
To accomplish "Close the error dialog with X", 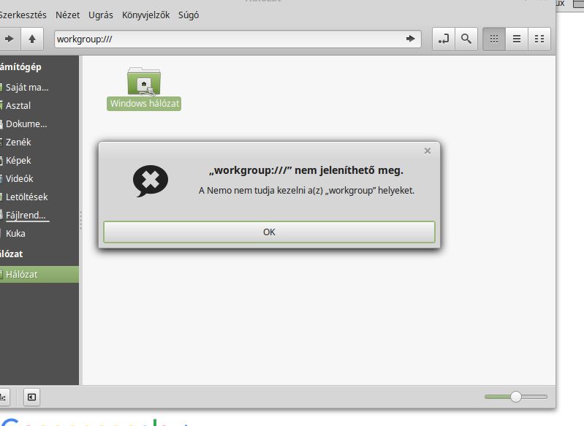I will pos(428,151).
